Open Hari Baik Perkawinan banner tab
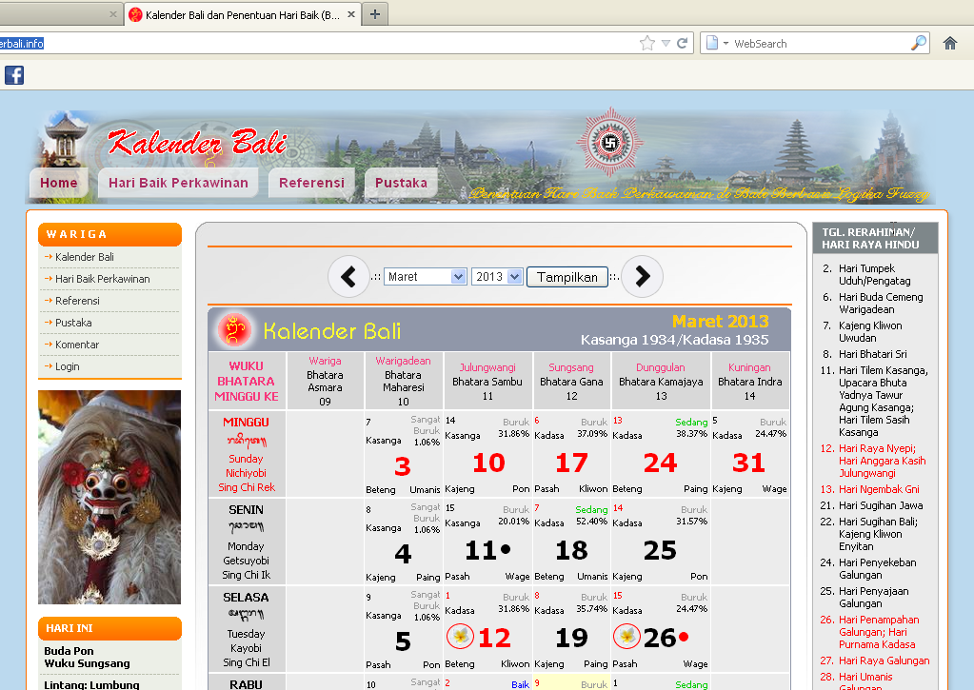974x690 pixels. pos(178,183)
